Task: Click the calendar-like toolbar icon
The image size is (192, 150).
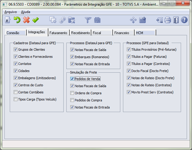Action: pos(97,20)
